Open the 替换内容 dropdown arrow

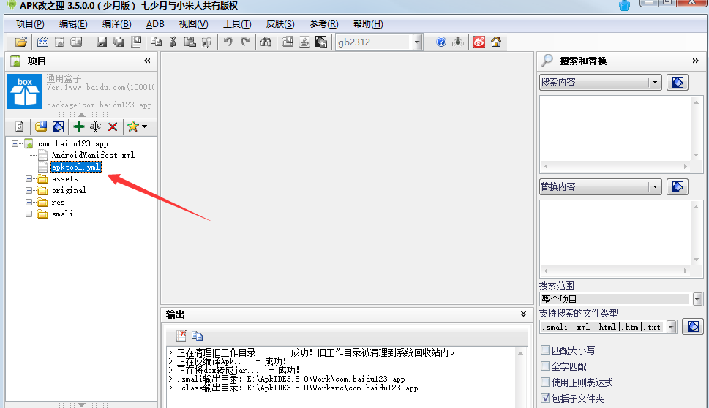(x=655, y=186)
